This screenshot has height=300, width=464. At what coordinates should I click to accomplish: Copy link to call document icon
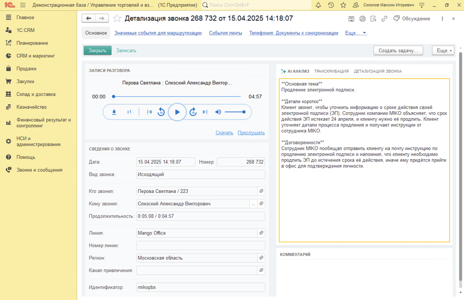click(x=384, y=19)
